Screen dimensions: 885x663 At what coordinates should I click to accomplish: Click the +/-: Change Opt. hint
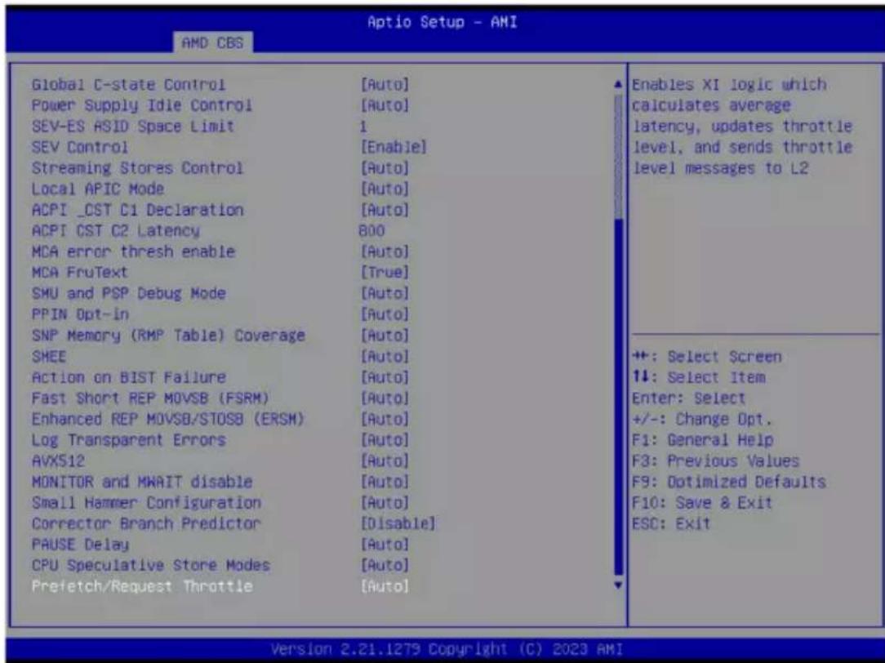click(701, 419)
